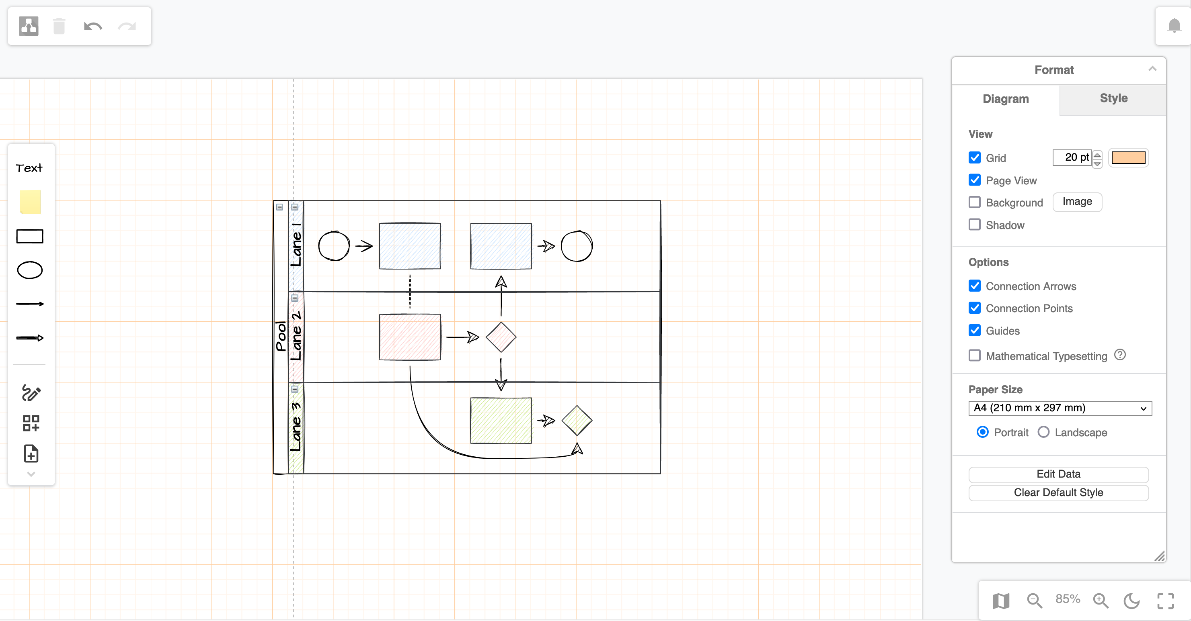Screen dimensions: 1191x621
Task: Toggle the Grid checkbox on
Action: pos(974,157)
